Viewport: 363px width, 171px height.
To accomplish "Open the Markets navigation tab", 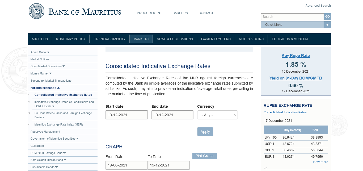I will point(141,39).
